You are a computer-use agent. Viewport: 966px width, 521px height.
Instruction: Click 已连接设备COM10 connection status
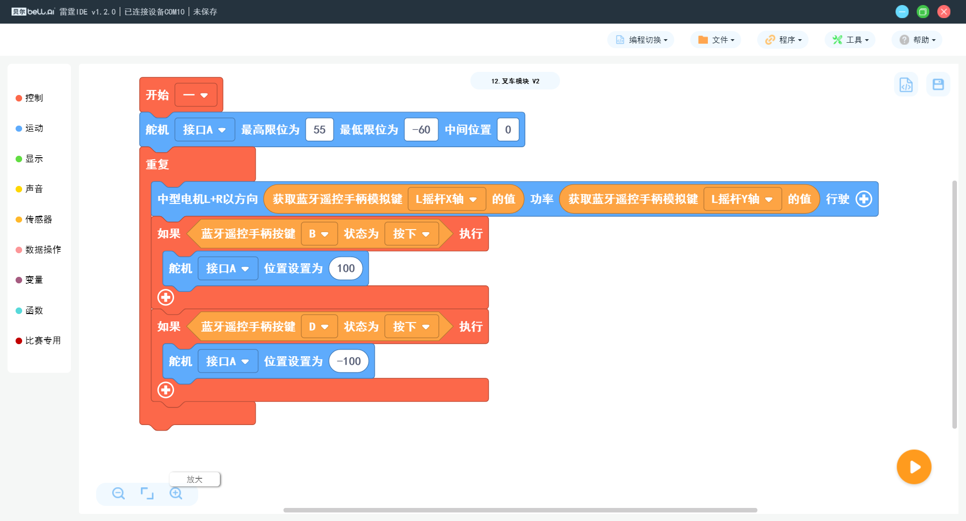[154, 12]
